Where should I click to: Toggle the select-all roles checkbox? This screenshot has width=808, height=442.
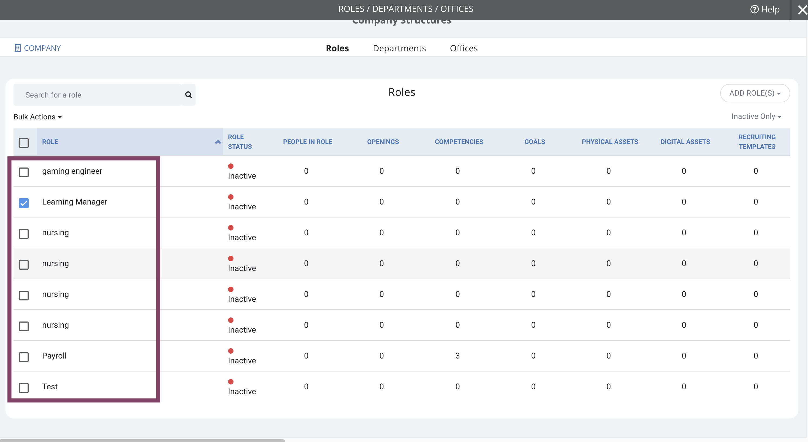[x=24, y=143]
